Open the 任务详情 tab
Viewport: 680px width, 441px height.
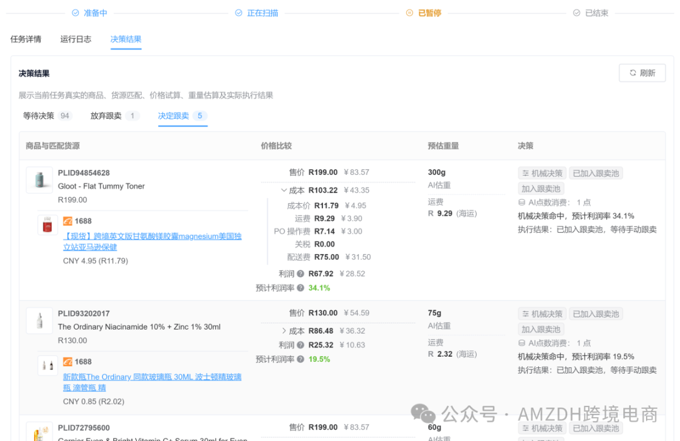26,39
